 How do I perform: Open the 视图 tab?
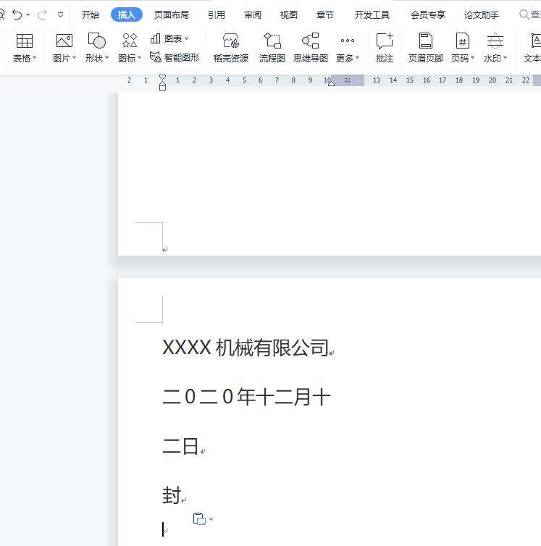[289, 14]
